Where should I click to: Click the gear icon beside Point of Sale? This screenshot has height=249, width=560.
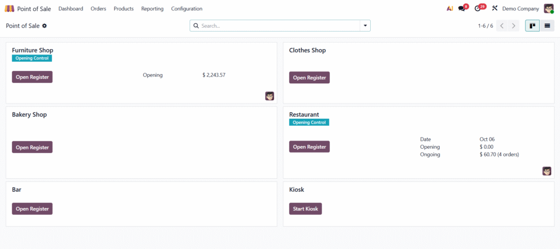(x=45, y=26)
